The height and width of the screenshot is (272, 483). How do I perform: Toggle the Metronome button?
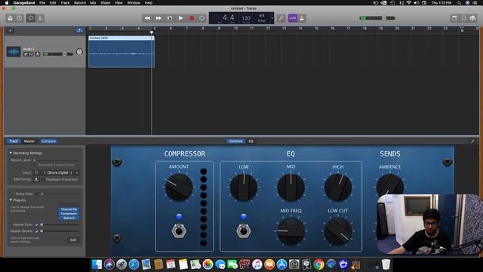[302, 18]
